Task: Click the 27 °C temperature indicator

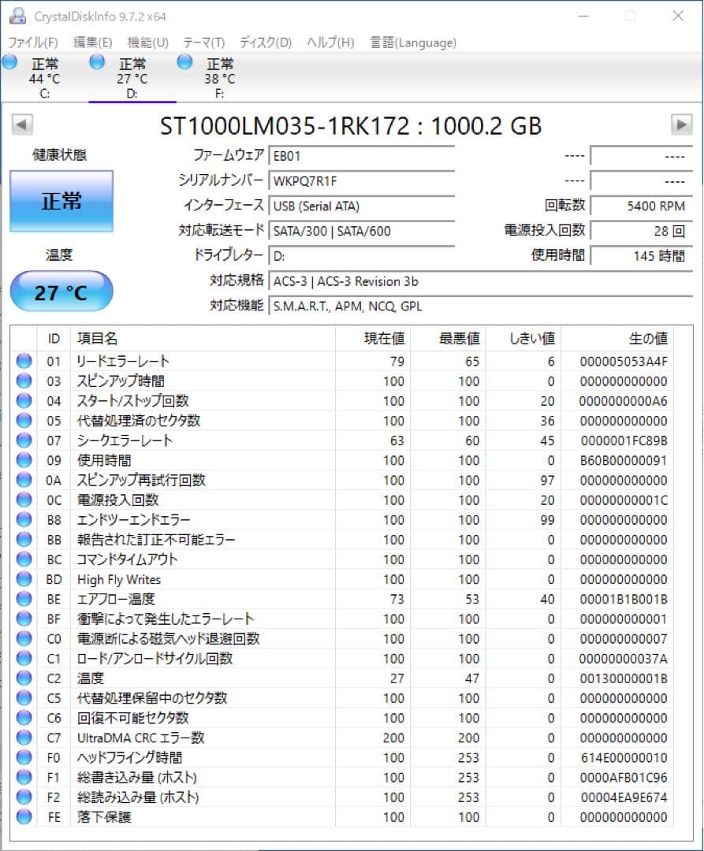Action: [x=61, y=291]
